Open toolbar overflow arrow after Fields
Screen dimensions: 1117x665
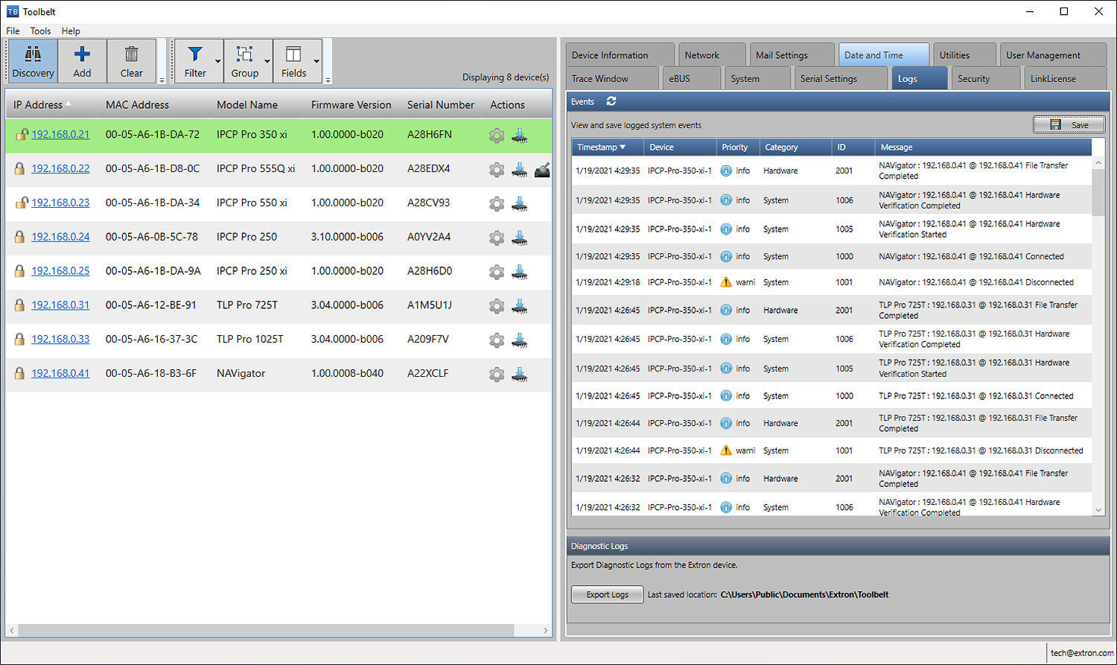tap(328, 80)
